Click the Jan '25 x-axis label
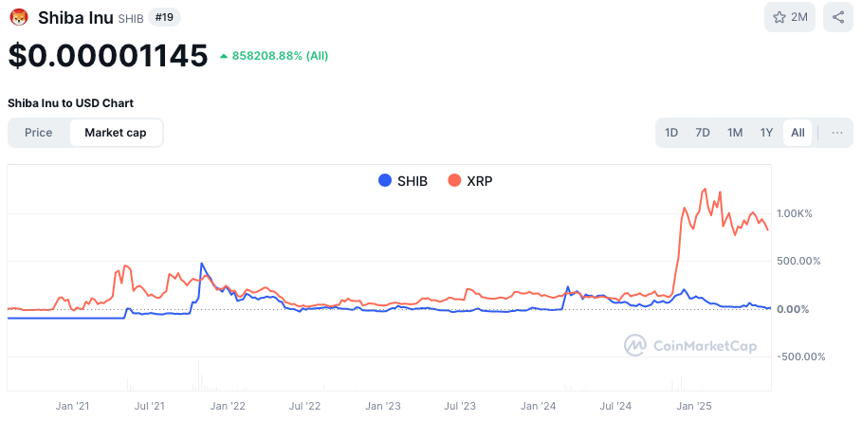Viewport: 862px width, 421px height. pyautogui.click(x=694, y=407)
